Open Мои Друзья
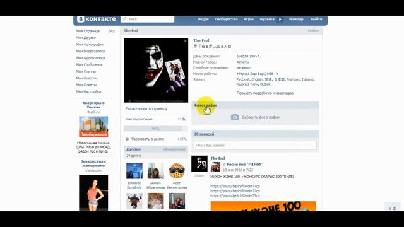Screen dimensions: 404x227 86,38
